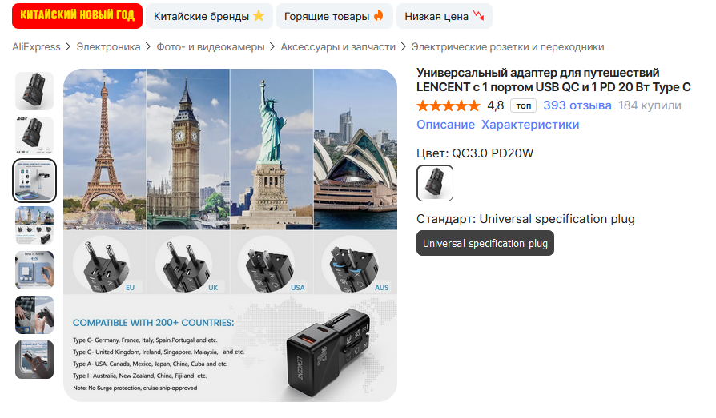Image resolution: width=716 pixels, height=418 pixels.
Task: Open Низкая цена tab with arrow icon
Action: click(x=444, y=16)
